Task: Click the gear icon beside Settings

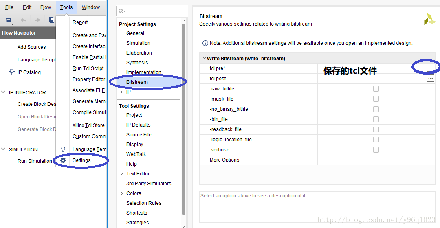Action: pyautogui.click(x=63, y=160)
